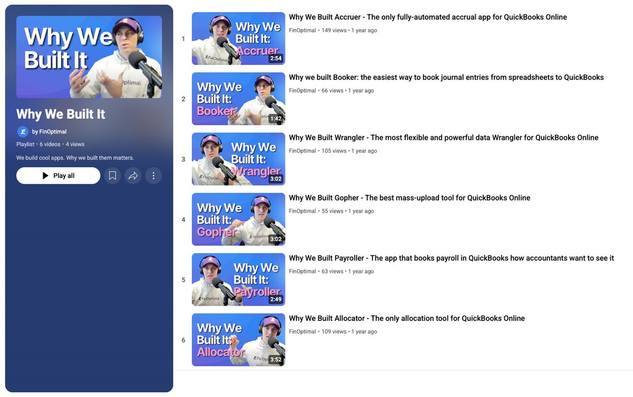Viewport: 633px width, 397px height.
Task: Click FinOptimal channel name under Gopher video
Action: (x=302, y=211)
